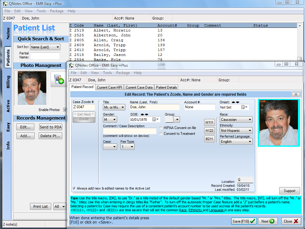Open the DOB calendar picker icon
This screenshot has width=305, height=229.
pyautogui.click(x=155, y=119)
